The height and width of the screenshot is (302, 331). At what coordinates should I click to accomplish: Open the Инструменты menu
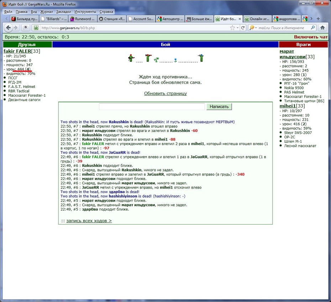pos(85,12)
